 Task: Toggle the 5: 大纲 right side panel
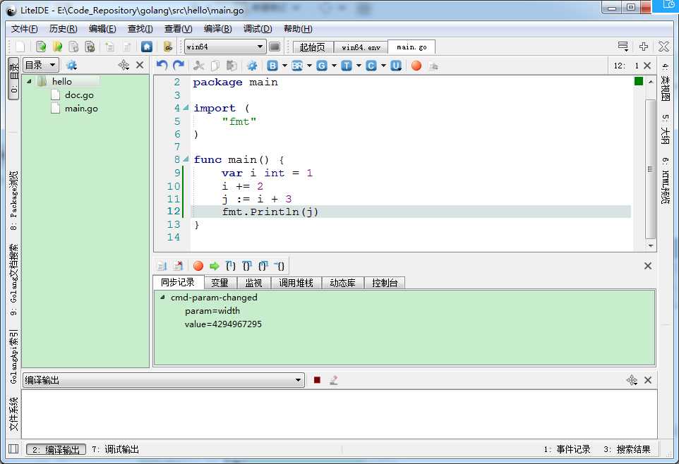(665, 129)
